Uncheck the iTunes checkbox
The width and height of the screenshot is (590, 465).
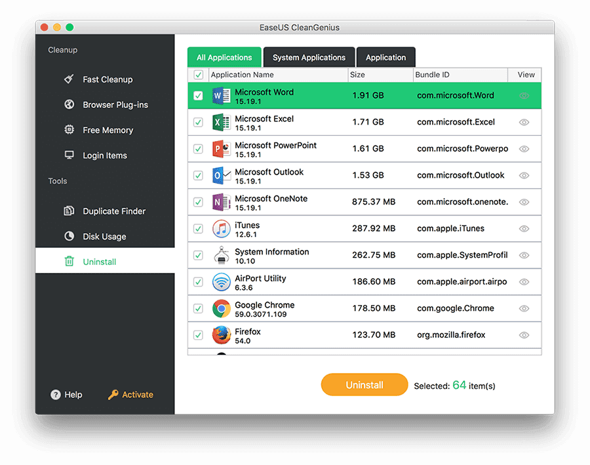pyautogui.click(x=198, y=228)
